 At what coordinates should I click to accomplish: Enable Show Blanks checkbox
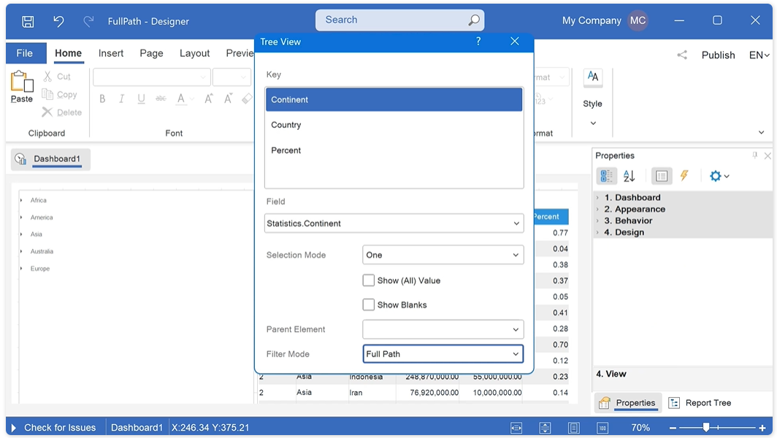[368, 304]
